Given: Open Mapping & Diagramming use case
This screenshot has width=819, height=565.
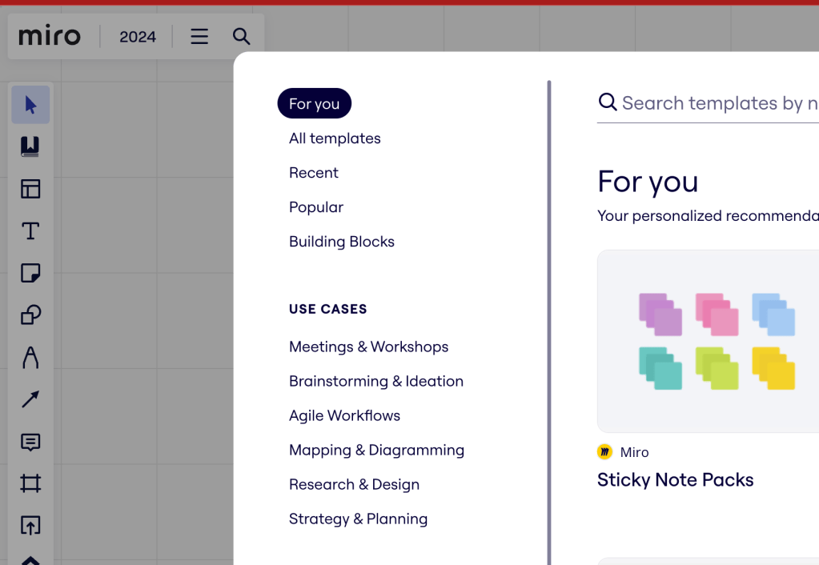Looking at the screenshot, I should tap(376, 450).
